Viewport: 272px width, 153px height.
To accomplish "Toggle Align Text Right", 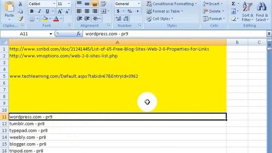I will click(95, 11).
